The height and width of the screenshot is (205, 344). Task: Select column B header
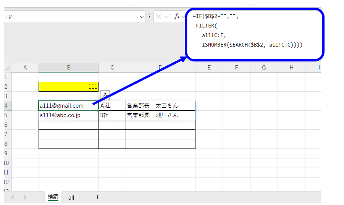pyautogui.click(x=68, y=68)
